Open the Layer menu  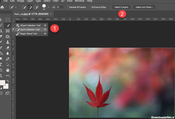pos(30,1)
